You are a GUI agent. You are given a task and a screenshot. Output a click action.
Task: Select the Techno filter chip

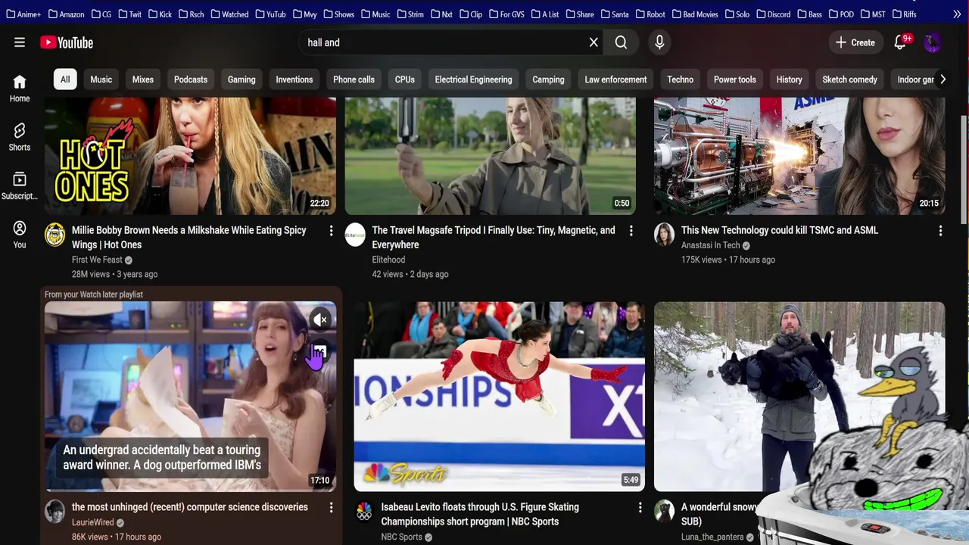[x=680, y=79]
